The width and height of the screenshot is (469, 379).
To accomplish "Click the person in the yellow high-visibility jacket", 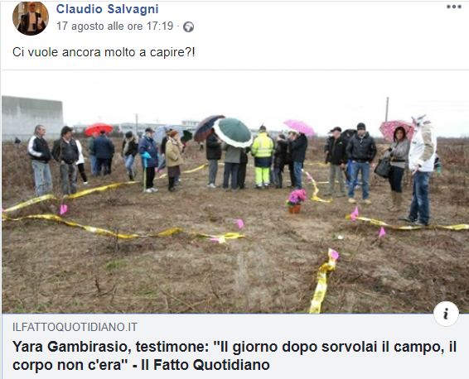I will 263,157.
